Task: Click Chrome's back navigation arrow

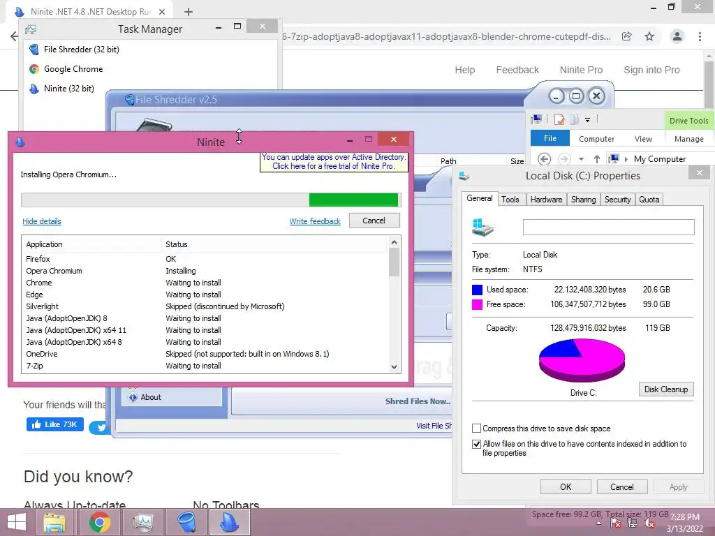Action: click(x=14, y=36)
